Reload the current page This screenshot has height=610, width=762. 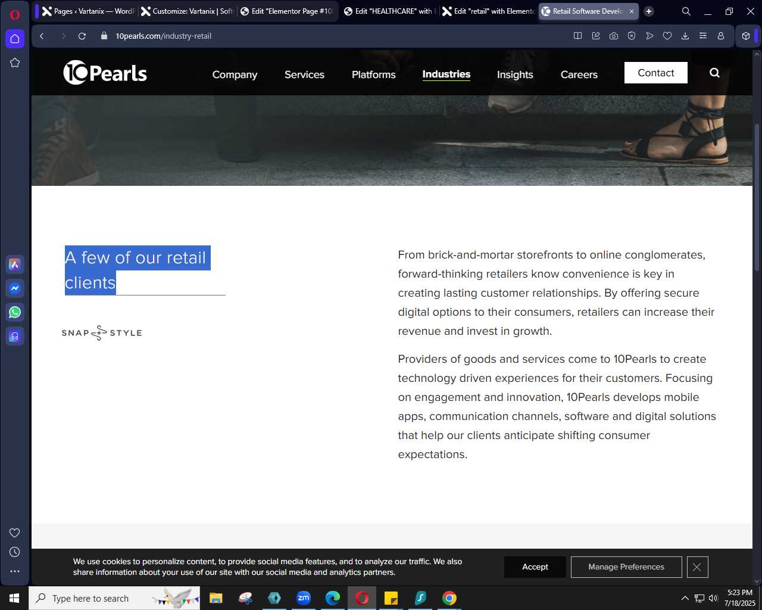pos(82,36)
